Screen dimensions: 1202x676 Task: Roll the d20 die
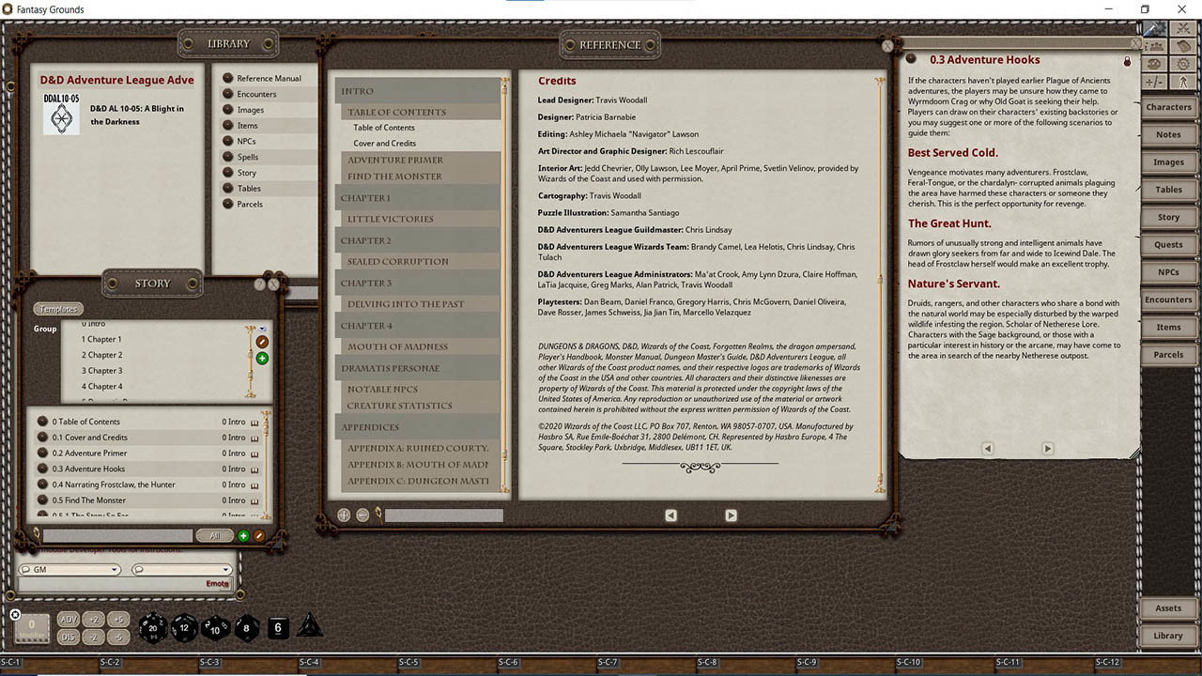click(153, 628)
